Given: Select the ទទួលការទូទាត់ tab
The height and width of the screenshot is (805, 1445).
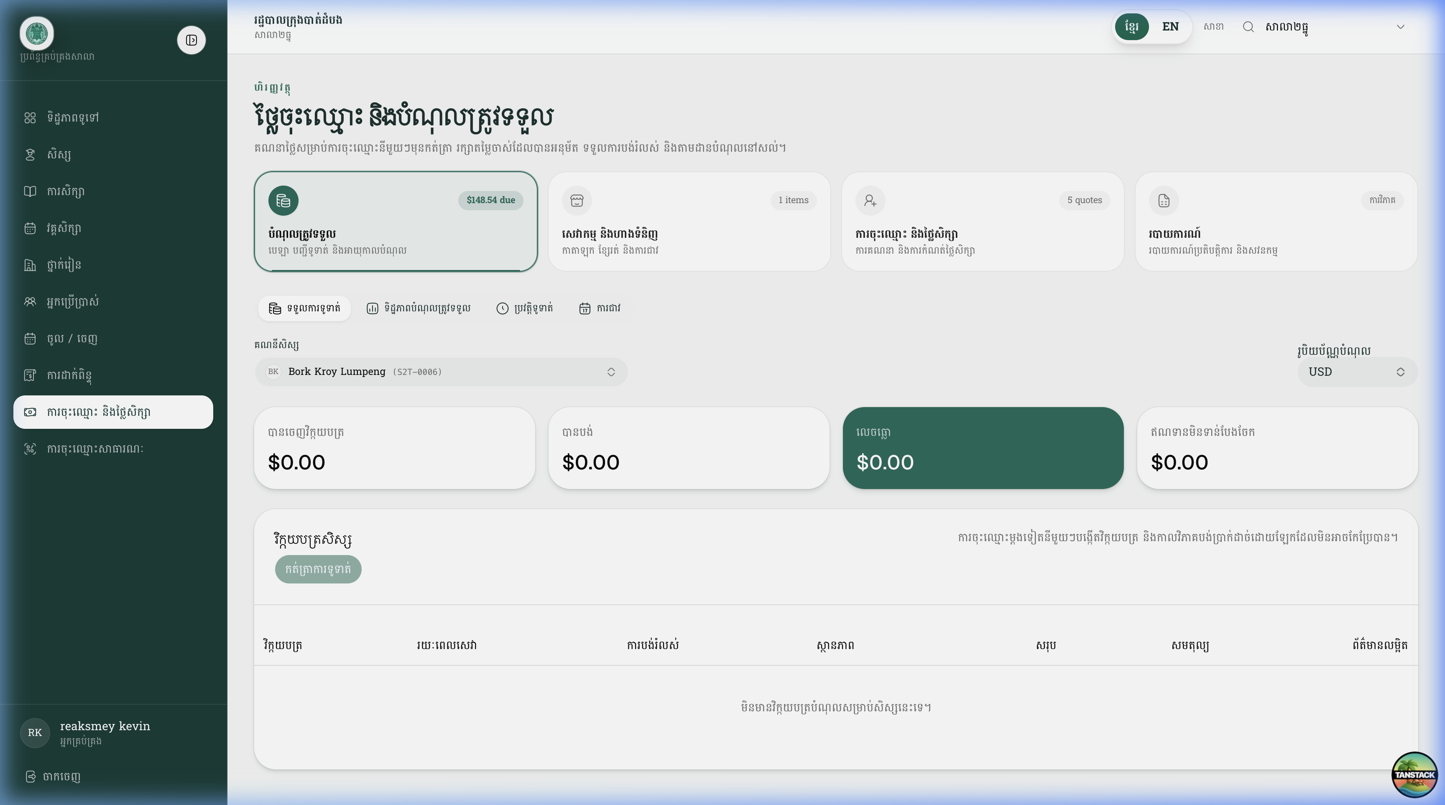Looking at the screenshot, I should click(304, 308).
